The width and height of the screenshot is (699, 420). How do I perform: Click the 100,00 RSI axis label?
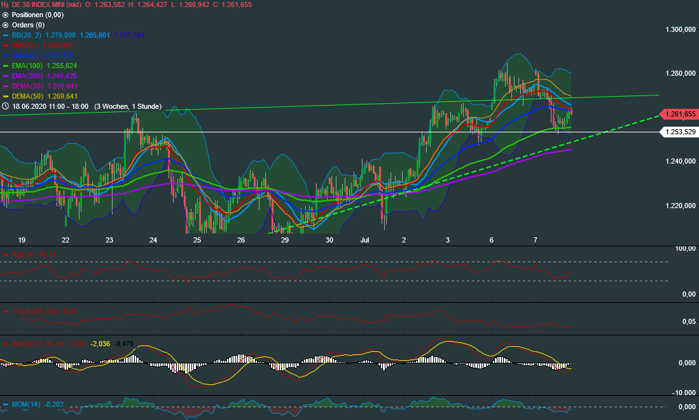(686, 248)
